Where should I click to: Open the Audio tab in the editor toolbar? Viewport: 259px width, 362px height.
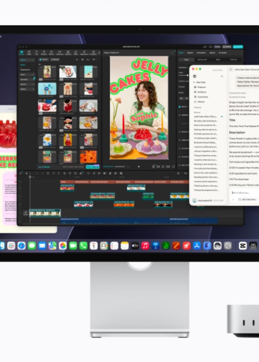pos(29,53)
